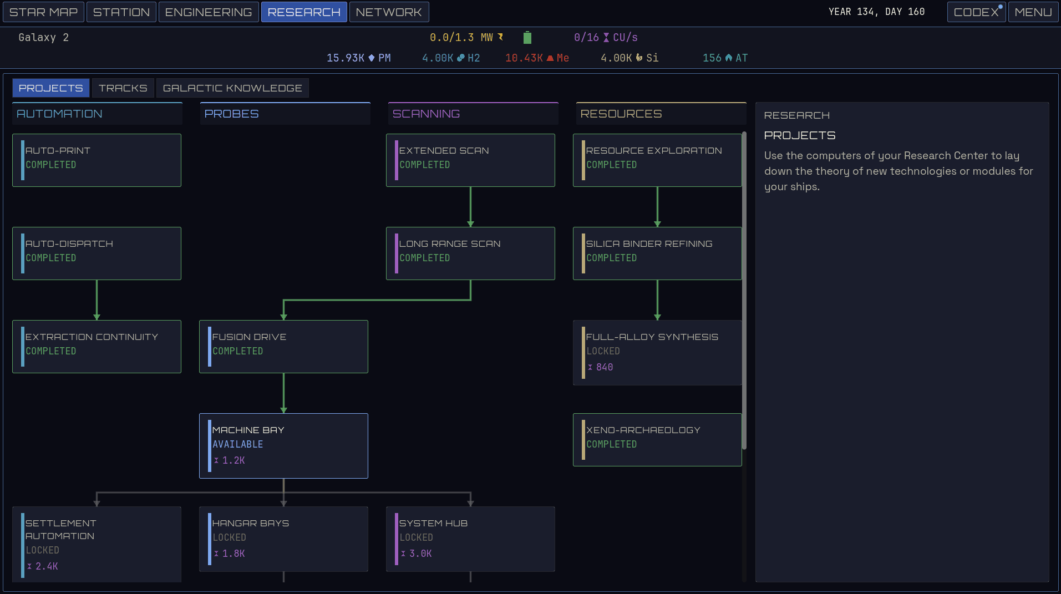Click the hourglass cost icon on Full-Alloy Synthesis
Screen dimensions: 1061x594
tap(590, 367)
